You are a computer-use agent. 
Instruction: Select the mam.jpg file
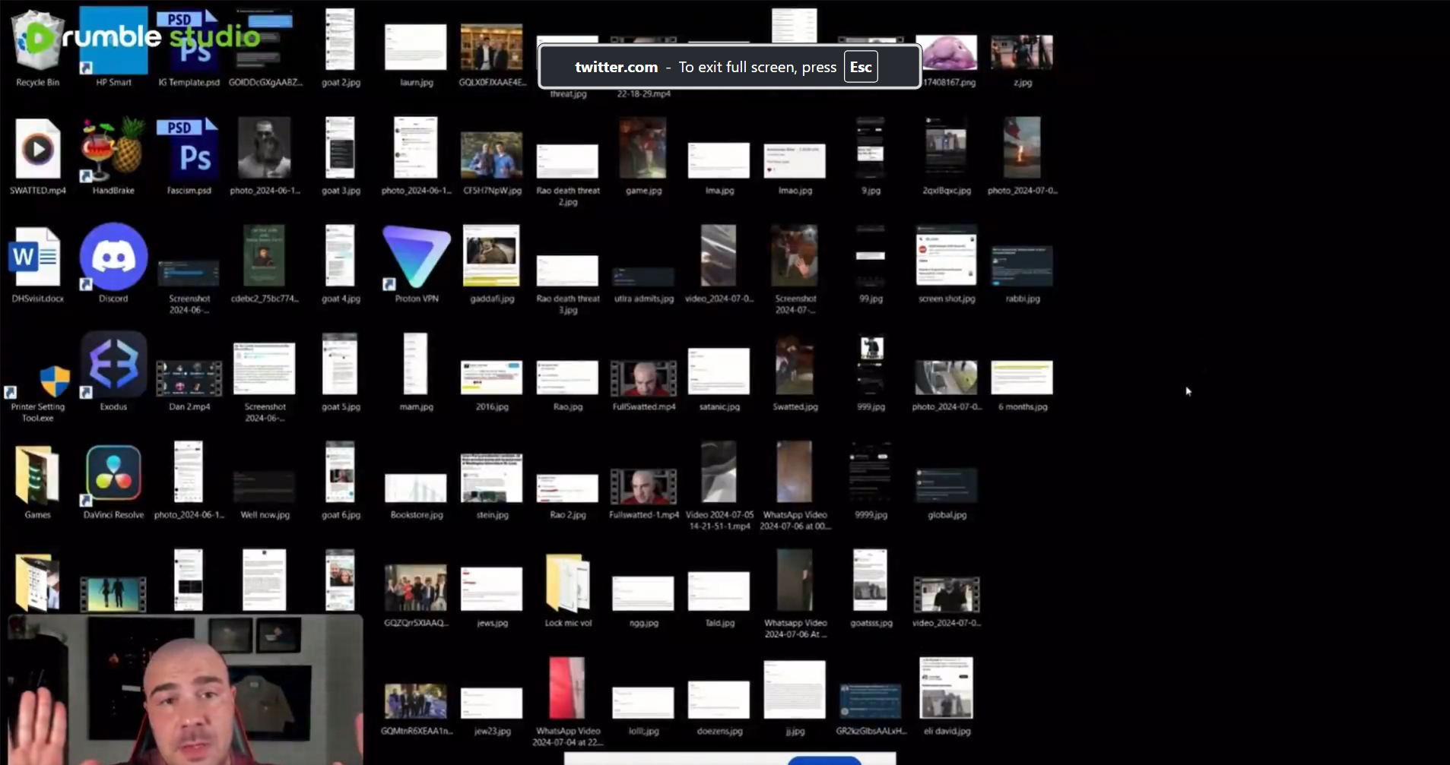tap(416, 372)
